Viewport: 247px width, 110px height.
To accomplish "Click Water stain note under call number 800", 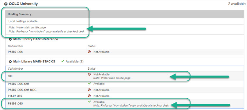I will (x=112, y=78).
